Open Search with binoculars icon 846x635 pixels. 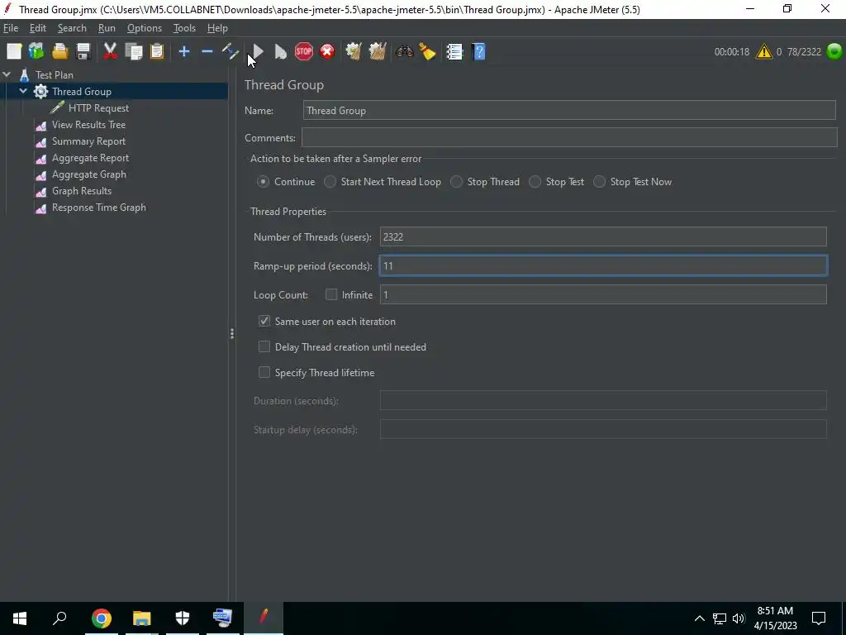click(404, 51)
